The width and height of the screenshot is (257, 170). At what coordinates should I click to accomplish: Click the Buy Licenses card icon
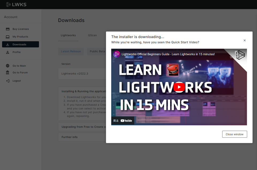click(x=8, y=29)
